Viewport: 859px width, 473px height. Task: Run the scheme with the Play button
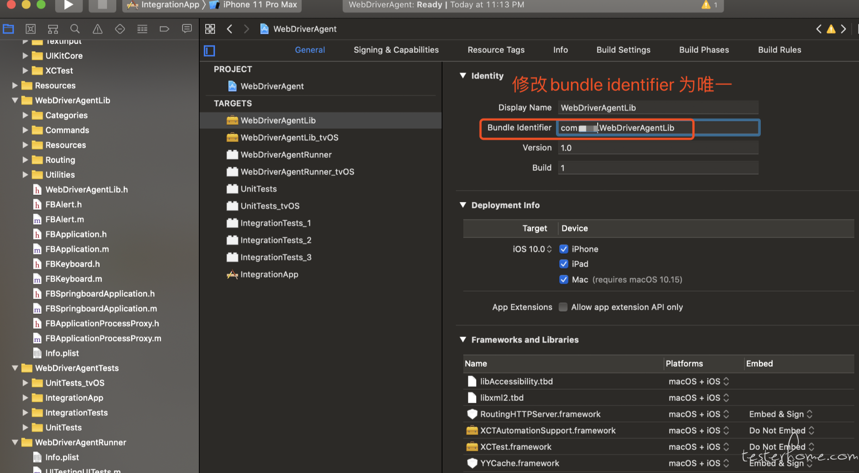(69, 5)
